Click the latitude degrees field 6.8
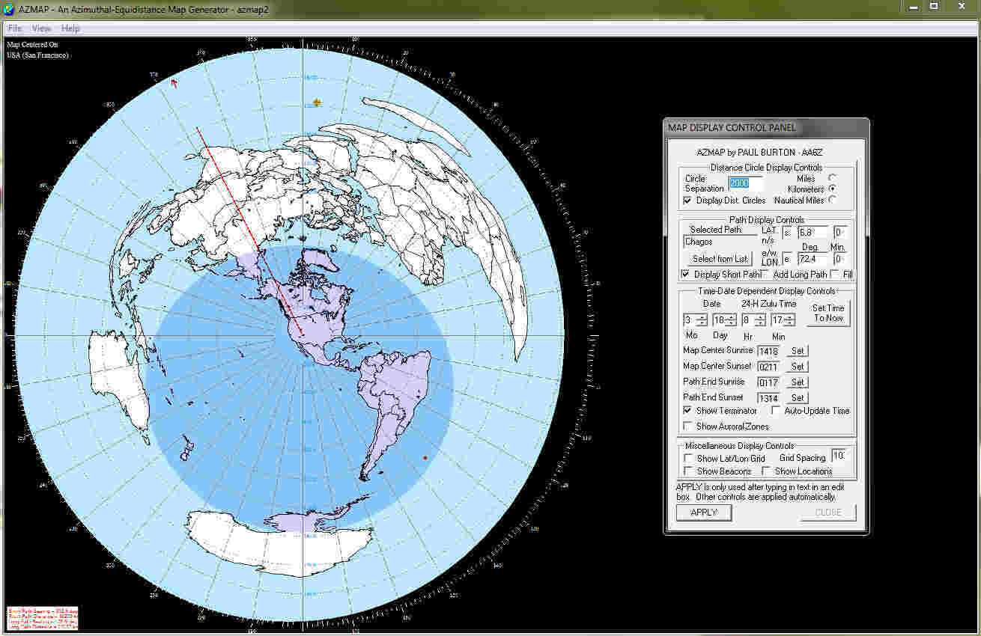This screenshot has width=981, height=636. (813, 233)
